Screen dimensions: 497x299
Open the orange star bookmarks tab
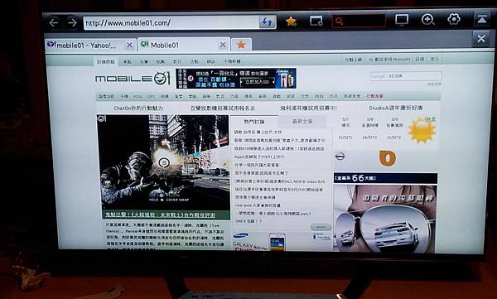point(241,45)
